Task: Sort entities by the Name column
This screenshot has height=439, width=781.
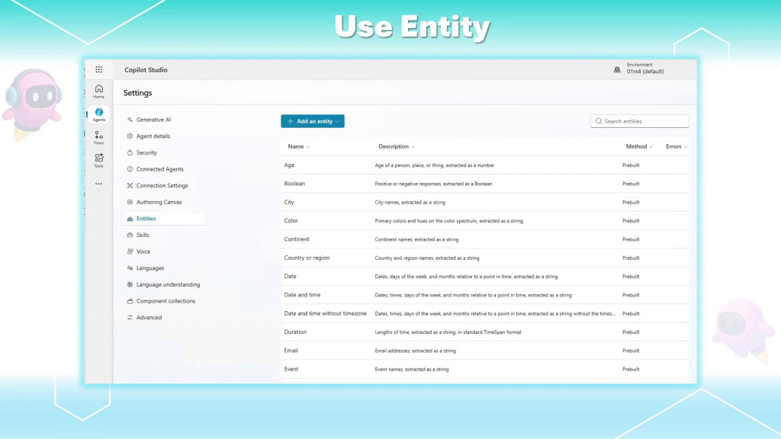Action: [298, 146]
